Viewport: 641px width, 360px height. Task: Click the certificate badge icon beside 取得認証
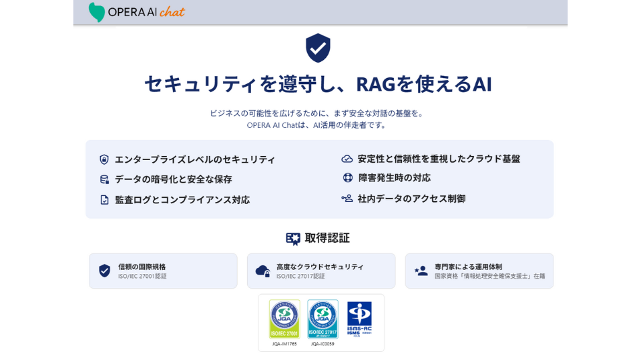pos(293,239)
